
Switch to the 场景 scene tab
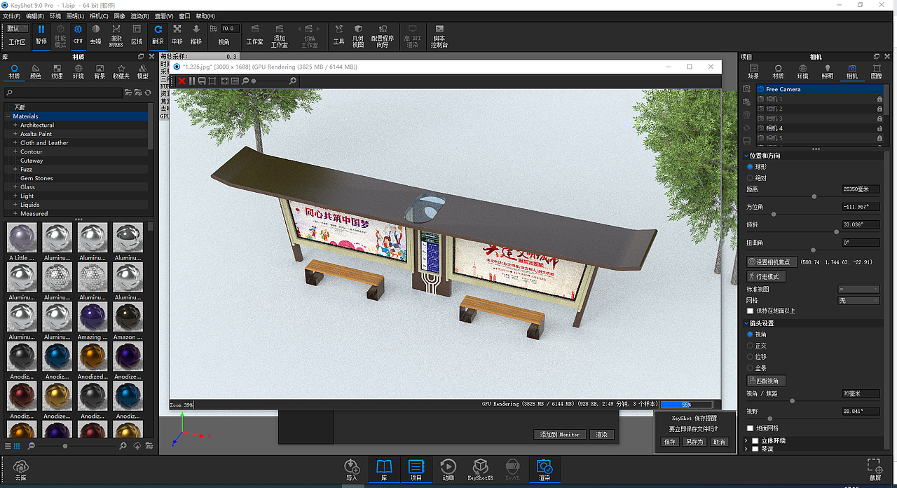click(753, 72)
